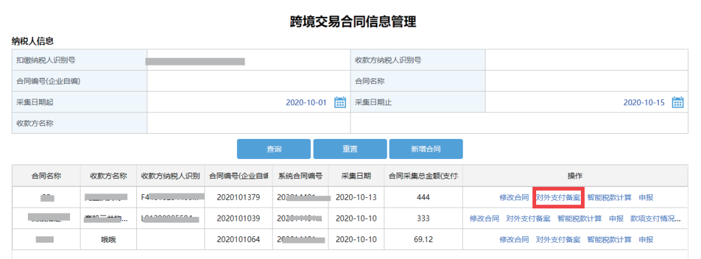Click 修改合同 for contract 2020101039
701x259 pixels.
(x=485, y=219)
